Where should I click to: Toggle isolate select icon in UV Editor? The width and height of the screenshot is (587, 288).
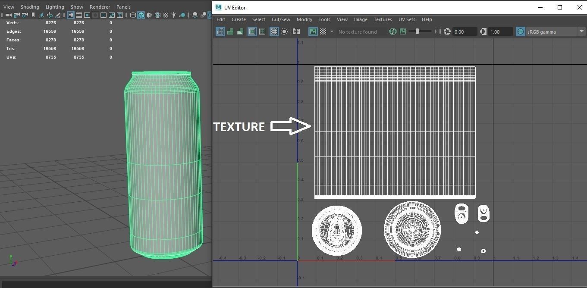point(262,31)
